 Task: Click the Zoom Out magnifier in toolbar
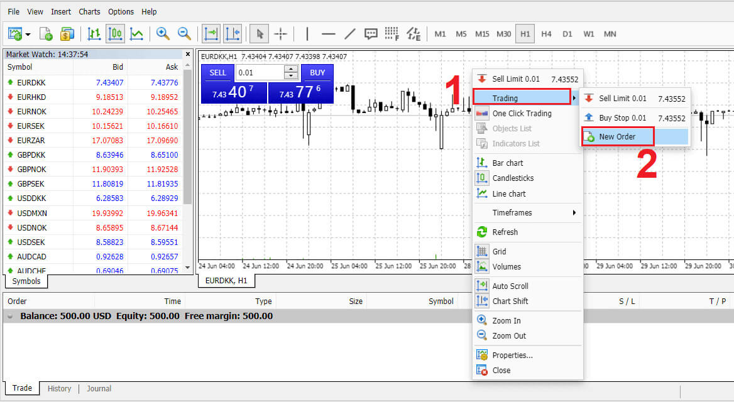(184, 33)
